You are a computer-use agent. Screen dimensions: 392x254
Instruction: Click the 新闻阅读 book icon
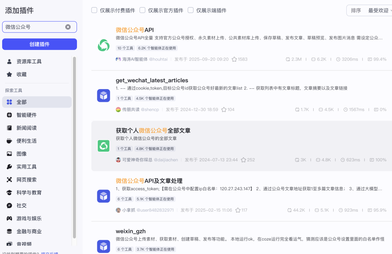[9, 128]
